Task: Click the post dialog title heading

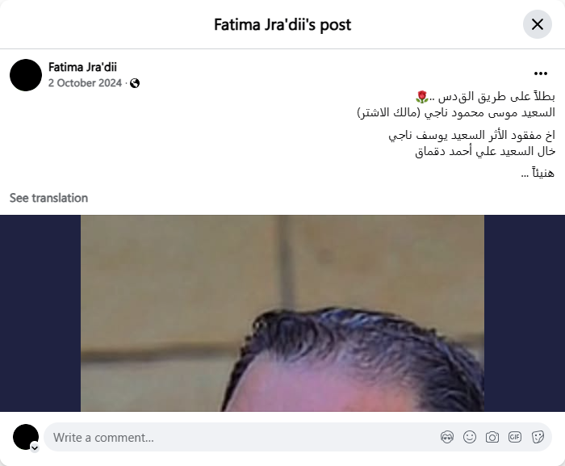Action: (x=282, y=24)
